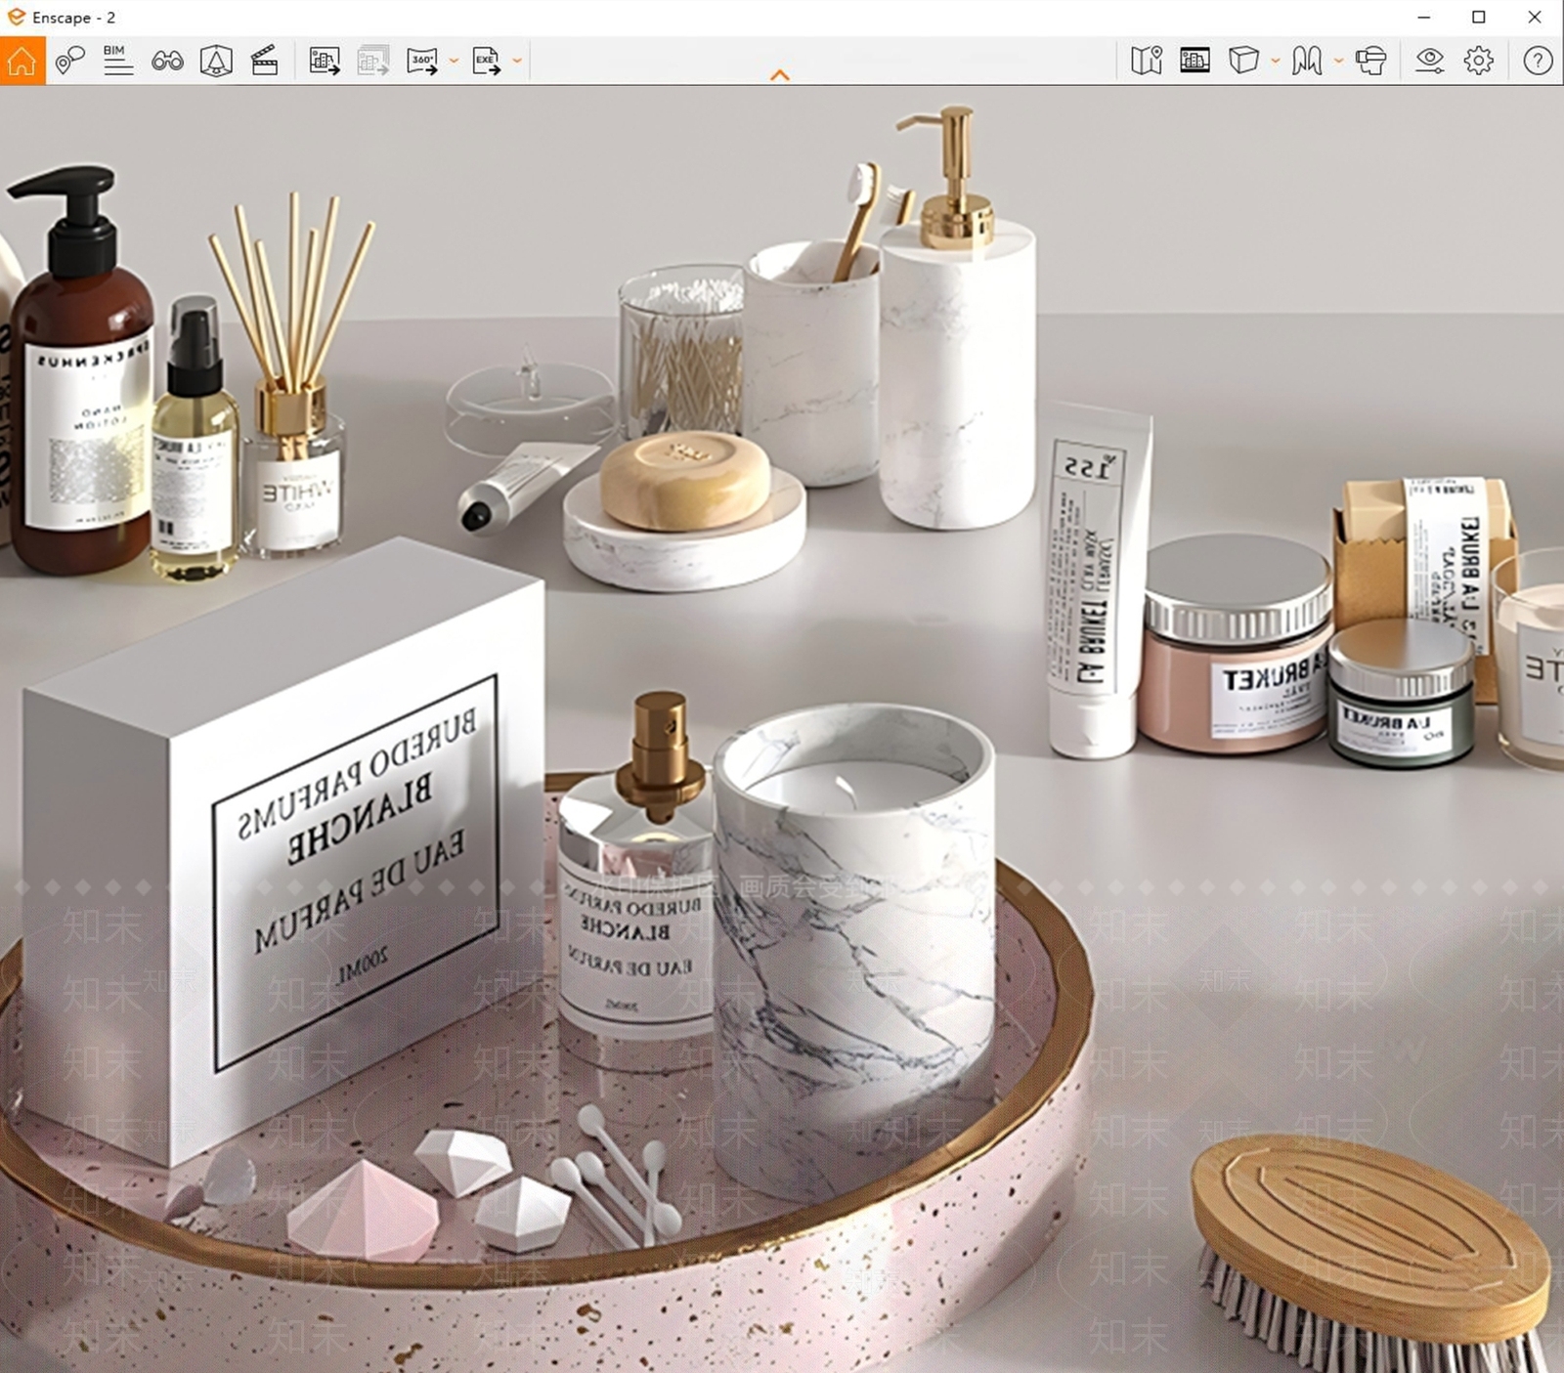Expand the cube view mode dropdown
Screen dimensions: 1564x1373
pyautogui.click(x=1276, y=61)
